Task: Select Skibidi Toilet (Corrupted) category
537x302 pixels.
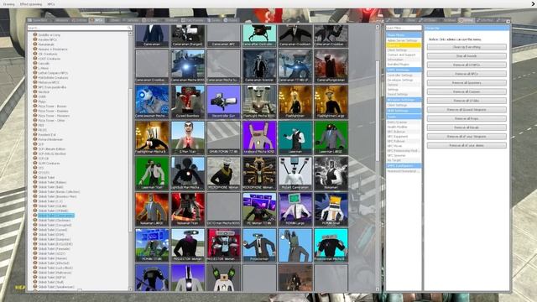Action: pos(55,225)
